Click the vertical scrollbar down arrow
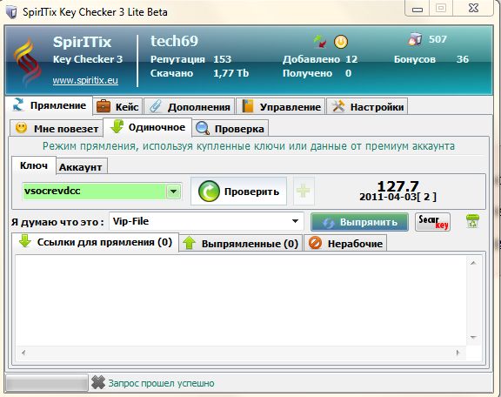 473,337
